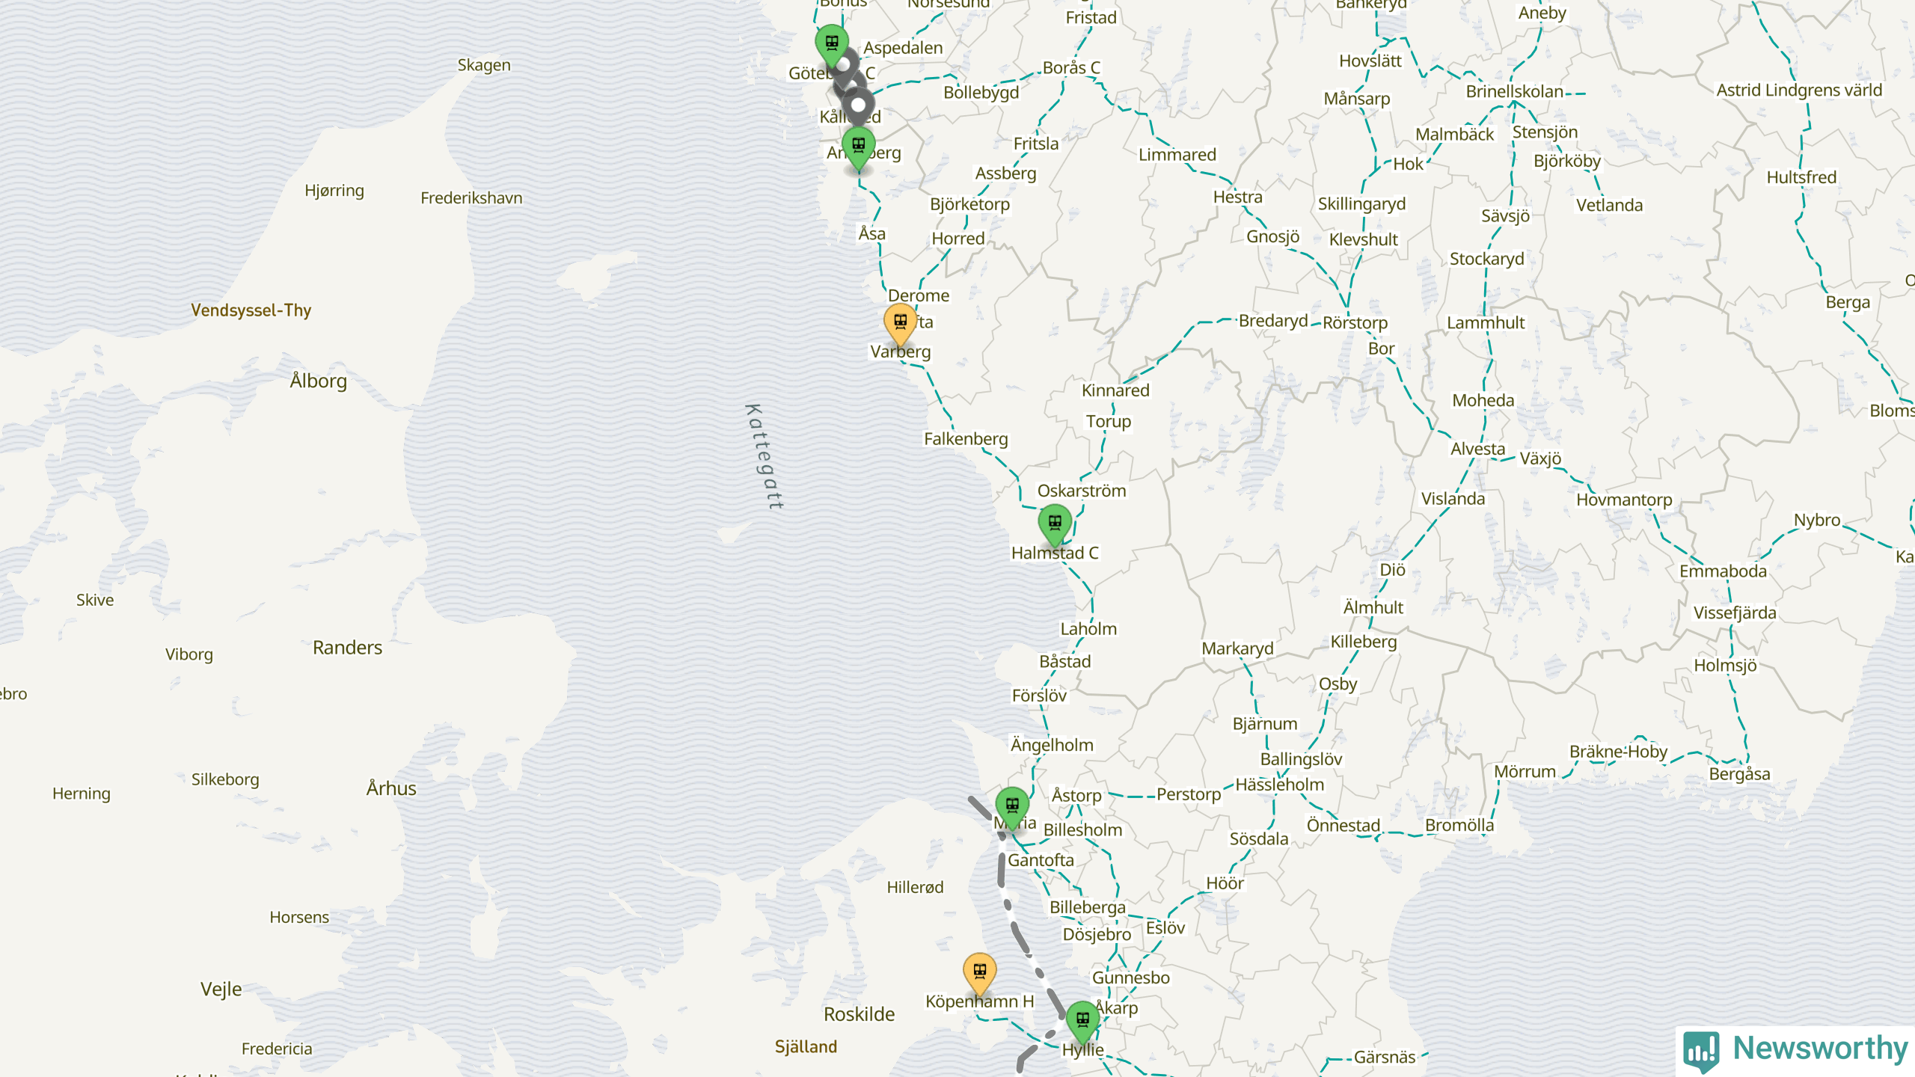Click the Oskarström label
Viewport: 1915px width, 1077px height.
click(1081, 491)
